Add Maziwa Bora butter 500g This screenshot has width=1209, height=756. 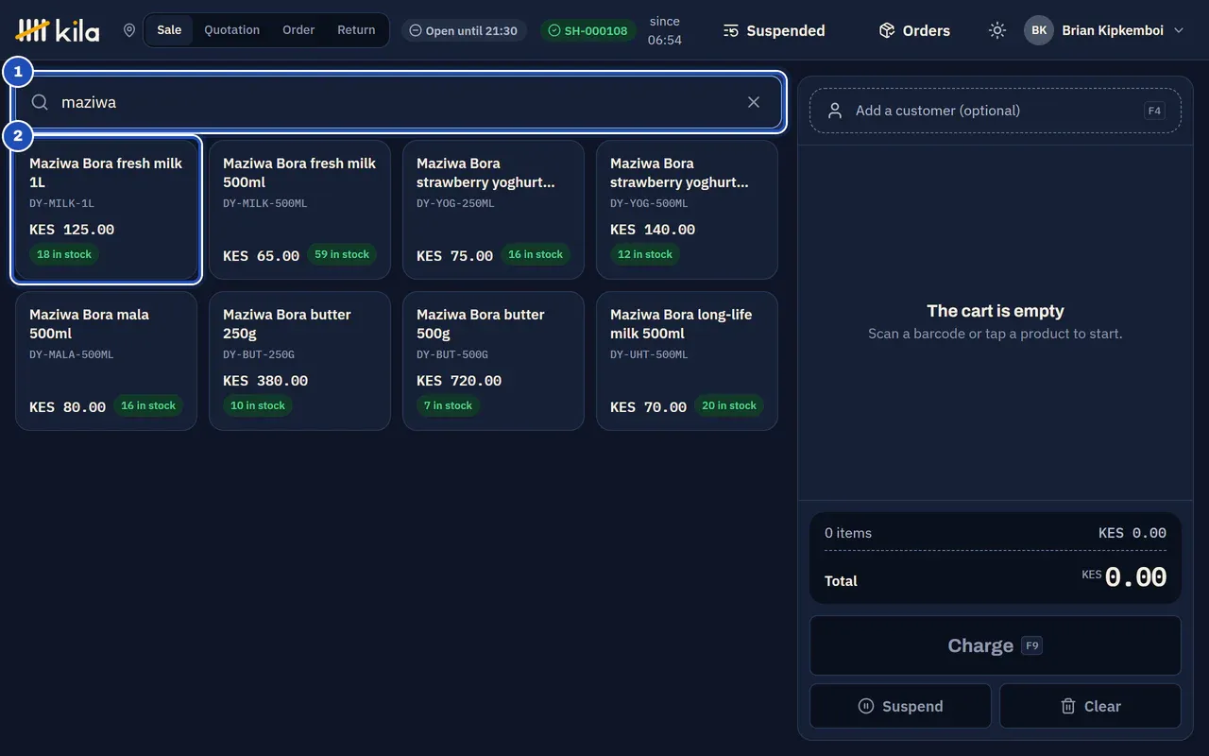click(x=493, y=361)
